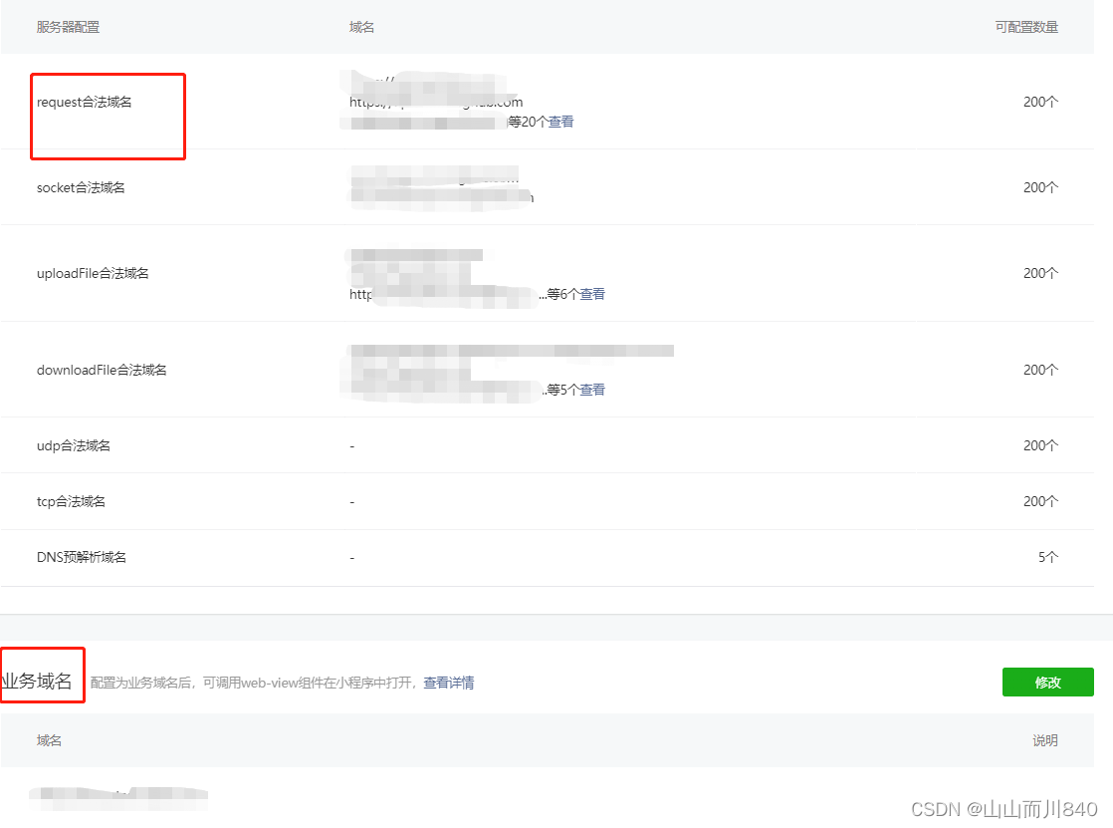Click the 域名 header in the 业务域名 table
The width and height of the screenshot is (1113, 828).
49,740
